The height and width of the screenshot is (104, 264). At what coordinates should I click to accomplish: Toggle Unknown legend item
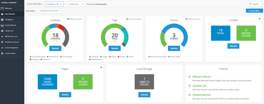45,59
